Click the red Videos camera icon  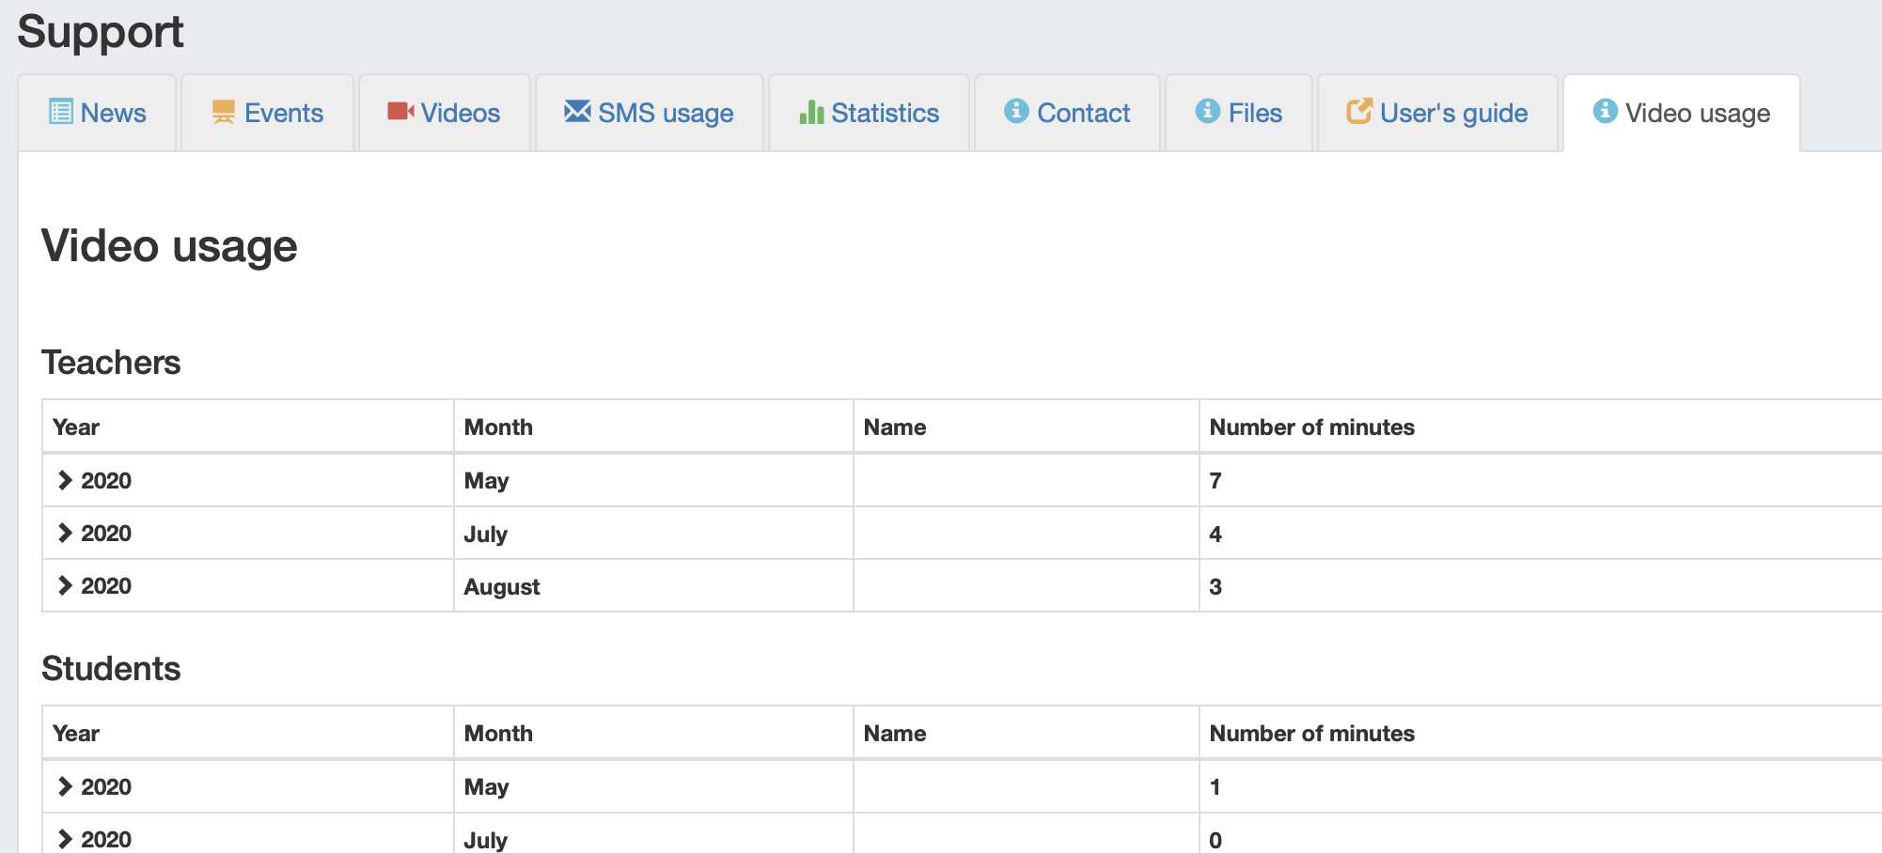[400, 112]
